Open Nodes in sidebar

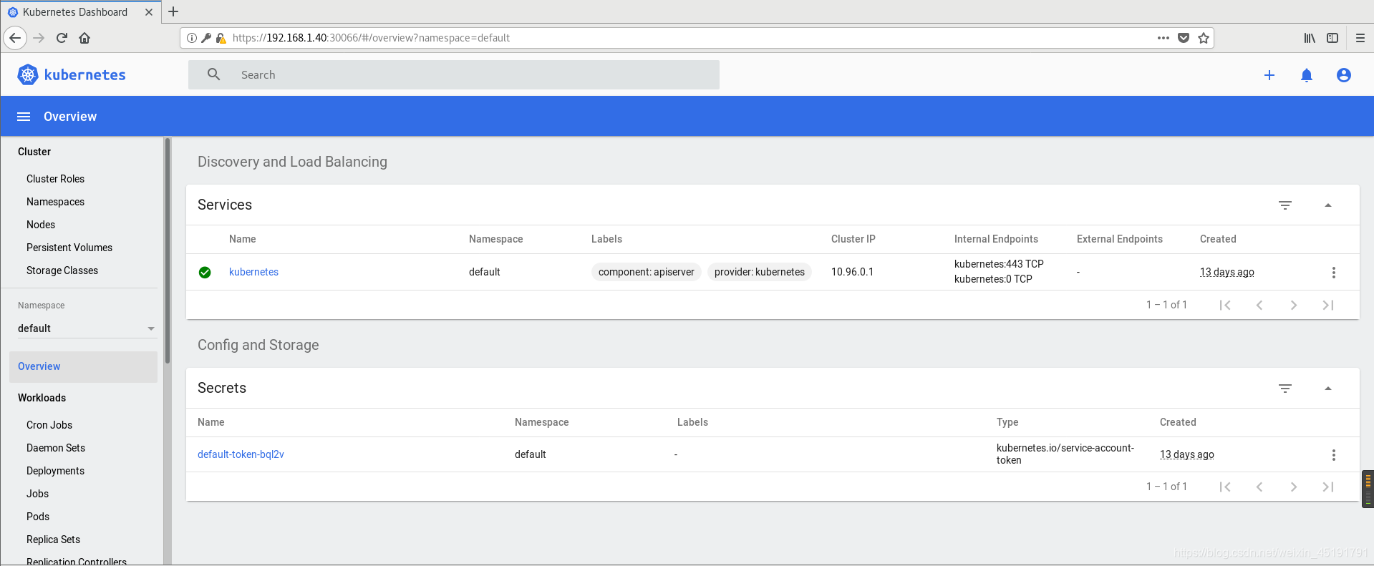41,225
